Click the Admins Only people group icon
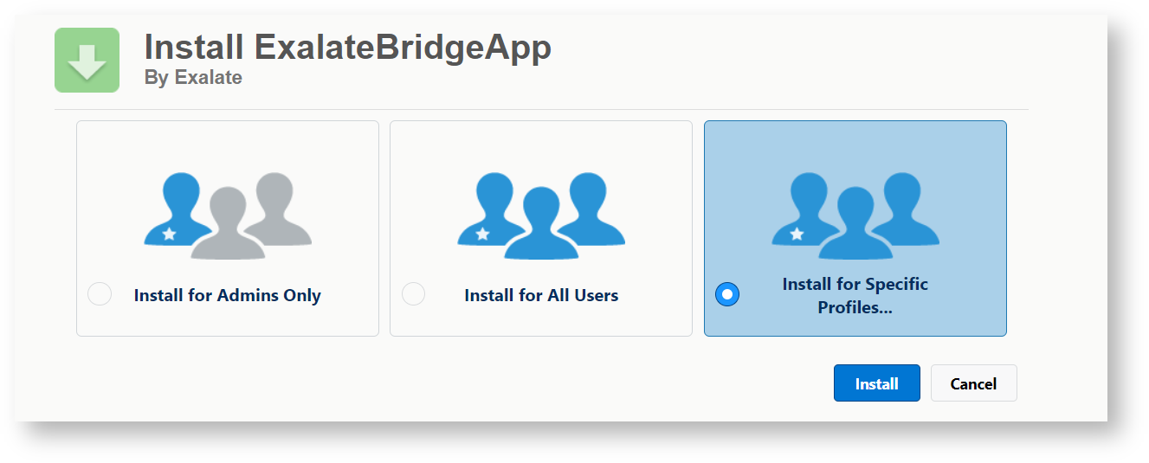 (x=228, y=215)
